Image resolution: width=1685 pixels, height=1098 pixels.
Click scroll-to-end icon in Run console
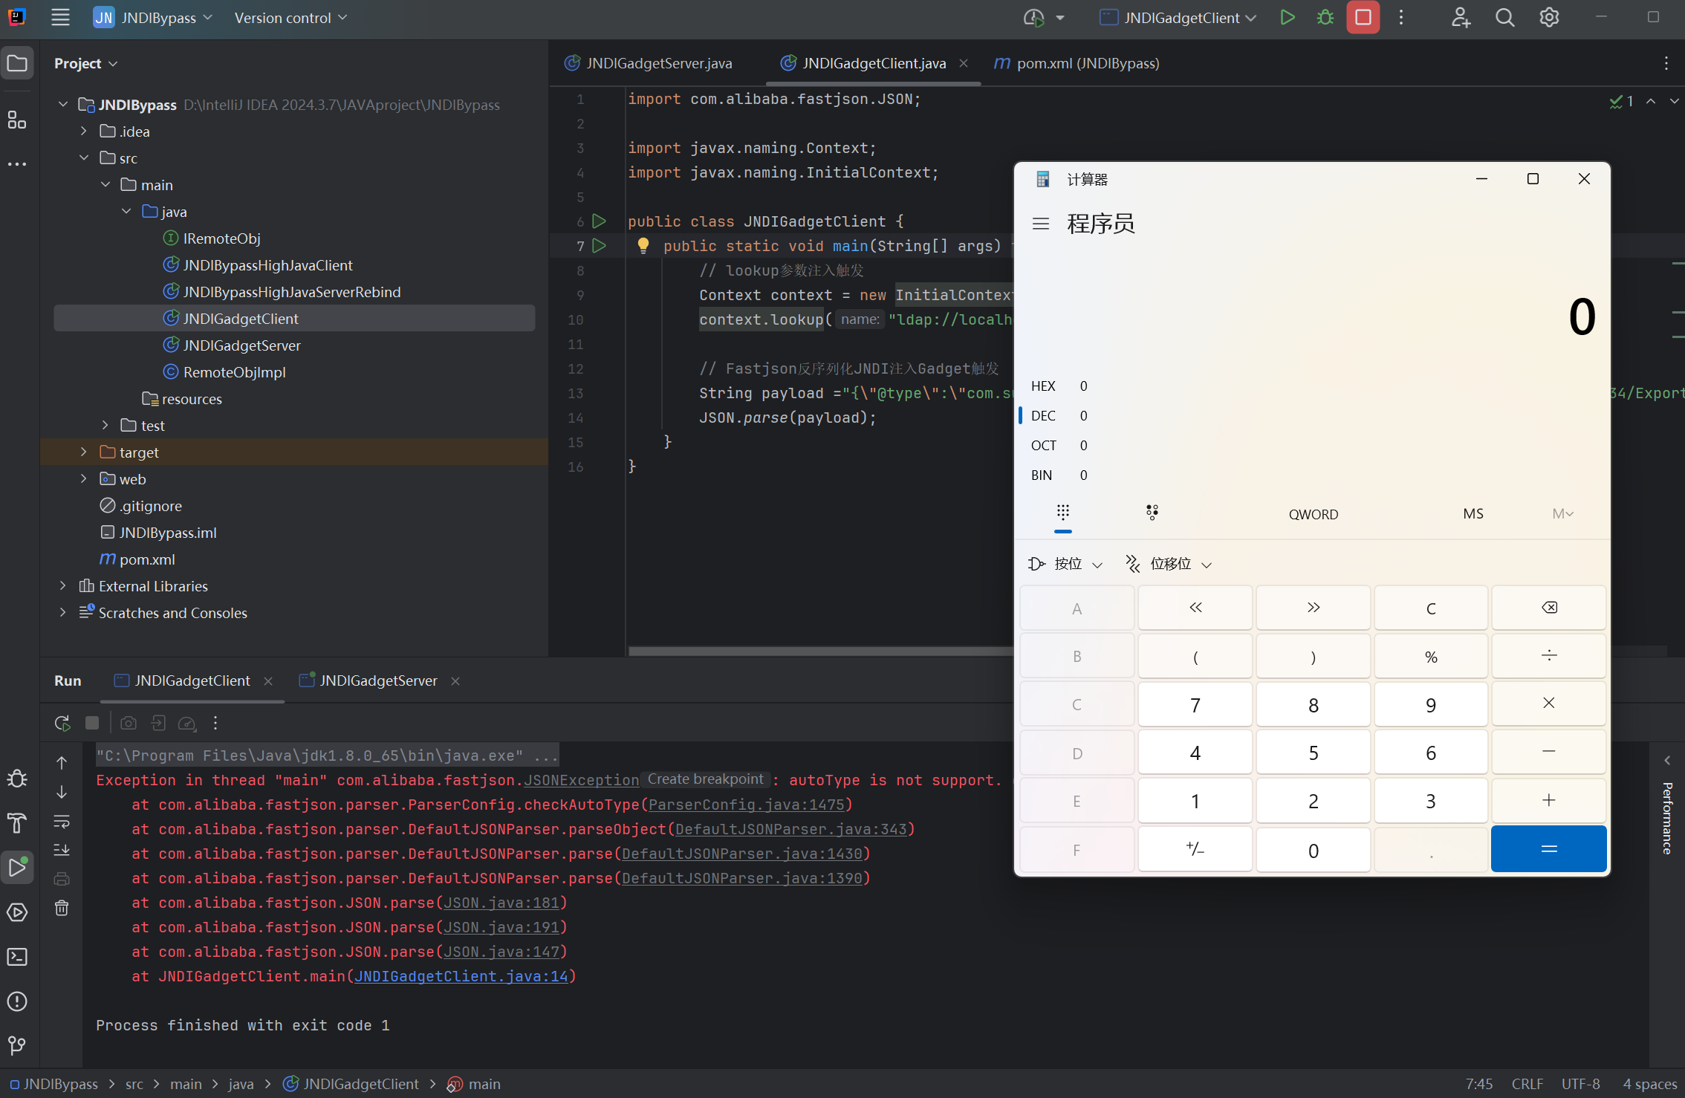tap(62, 850)
